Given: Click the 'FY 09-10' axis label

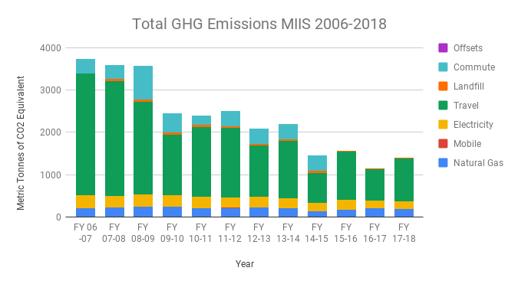Looking at the screenshot, I should [172, 233].
